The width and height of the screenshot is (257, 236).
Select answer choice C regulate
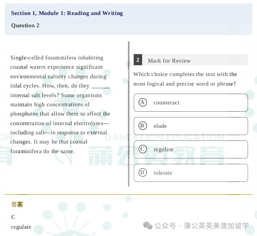click(x=191, y=149)
